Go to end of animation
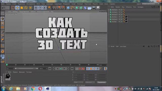Image resolution: width=162 pixels, height=91 pixels. pos(72,69)
